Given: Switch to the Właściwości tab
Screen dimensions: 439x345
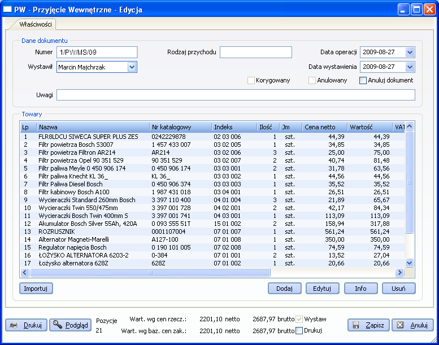Looking at the screenshot, I should click(36, 24).
